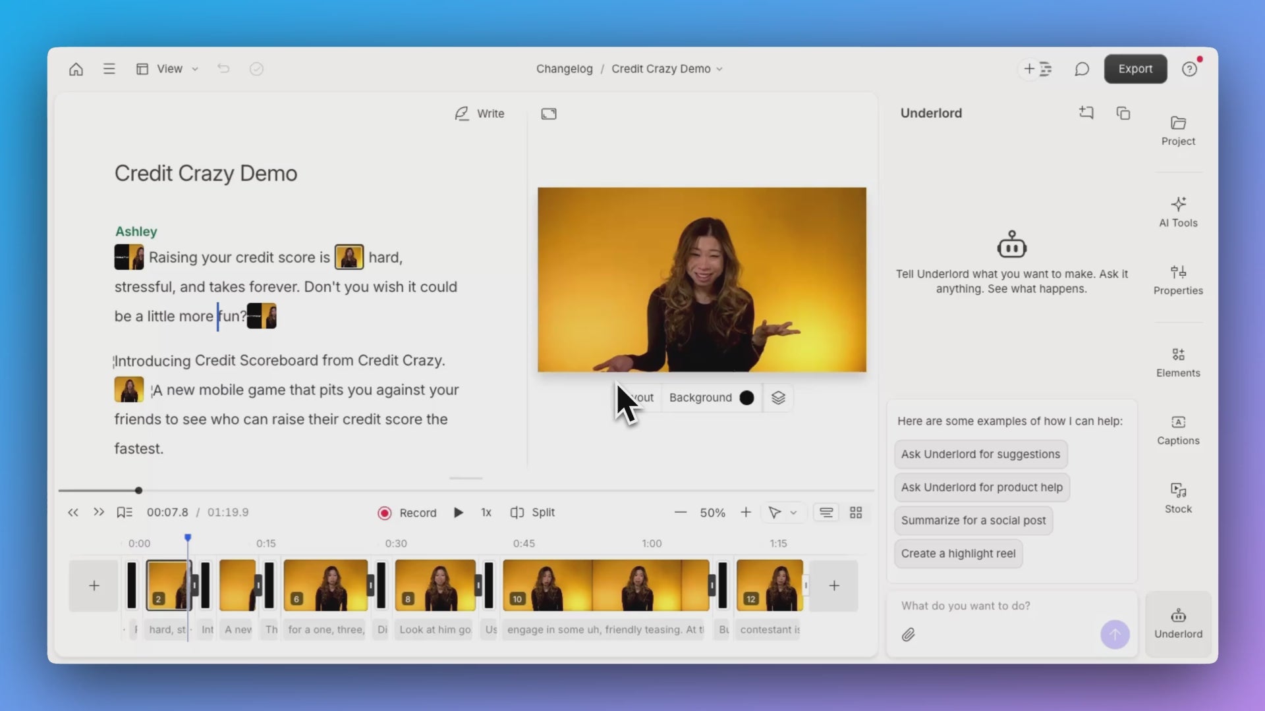Click the layers stack icon below preview
Screen dimensions: 1265x711
point(778,398)
